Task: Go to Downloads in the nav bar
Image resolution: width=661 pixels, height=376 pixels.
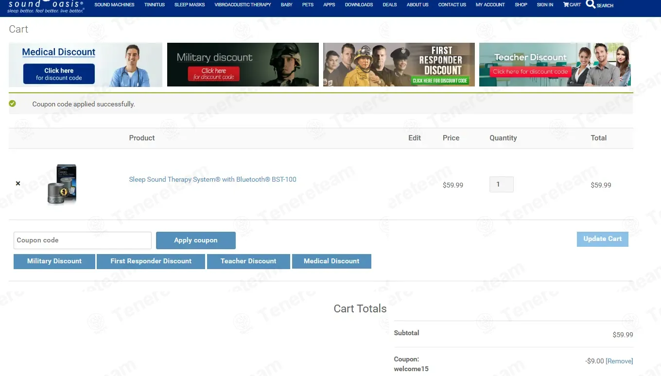Action: pyautogui.click(x=359, y=5)
